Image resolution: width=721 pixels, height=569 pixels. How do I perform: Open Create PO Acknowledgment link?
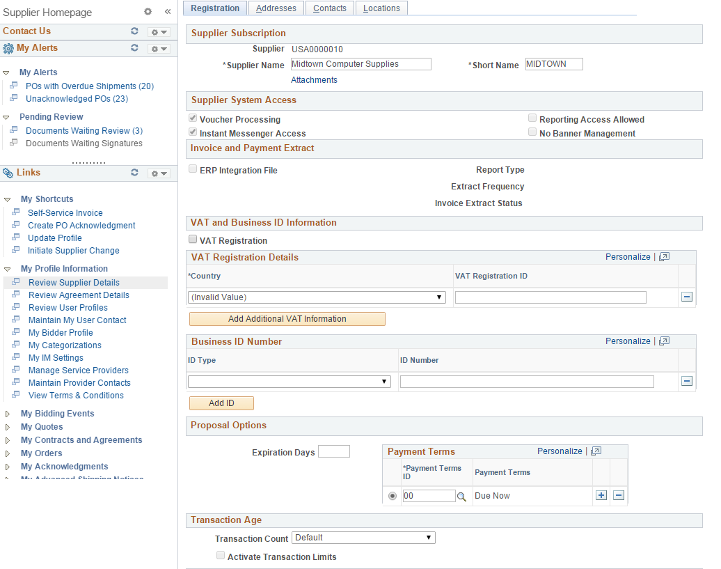click(81, 226)
